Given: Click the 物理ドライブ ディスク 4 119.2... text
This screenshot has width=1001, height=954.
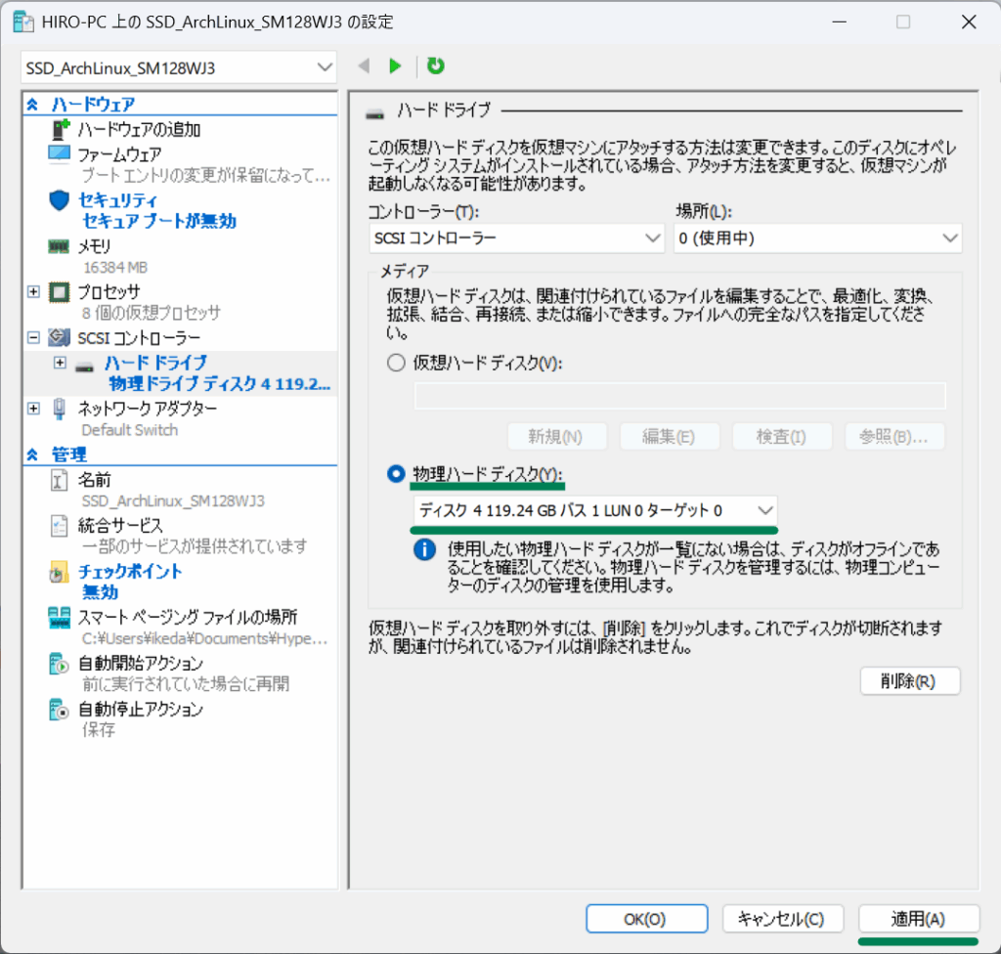Looking at the screenshot, I should (220, 384).
